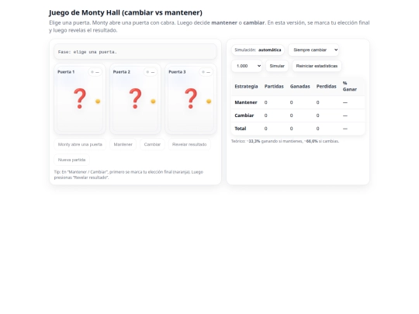Image resolution: width=419 pixels, height=314 pixels.
Task: Click the phase status box 'Fase: elige una puerta.'
Action: click(x=135, y=52)
